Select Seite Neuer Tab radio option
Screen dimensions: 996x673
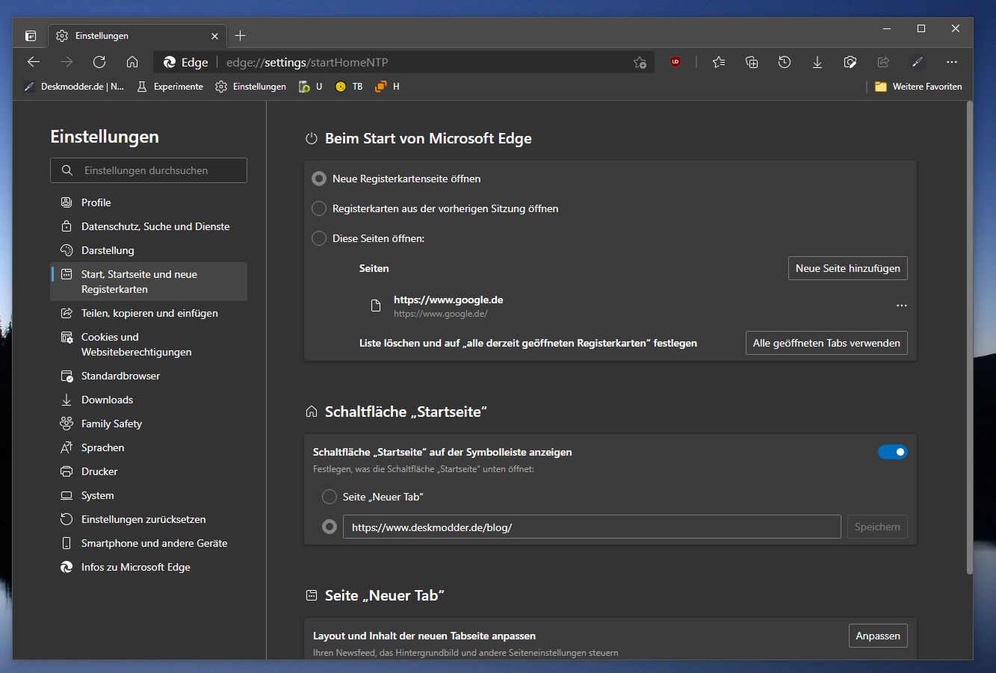330,497
